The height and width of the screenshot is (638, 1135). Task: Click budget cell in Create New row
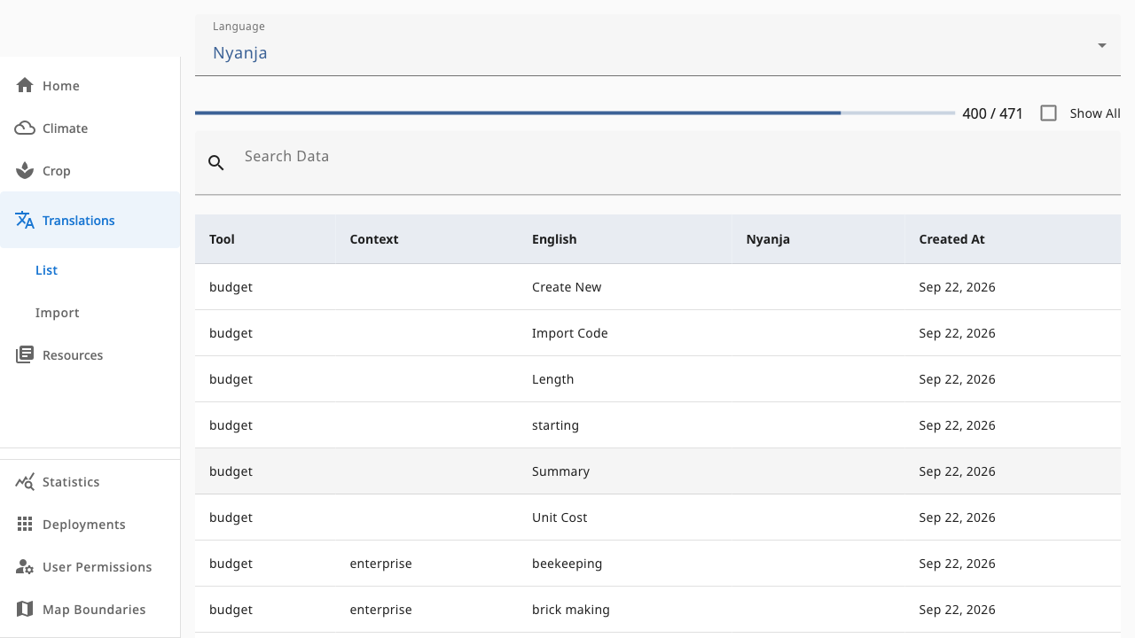pyautogui.click(x=231, y=287)
